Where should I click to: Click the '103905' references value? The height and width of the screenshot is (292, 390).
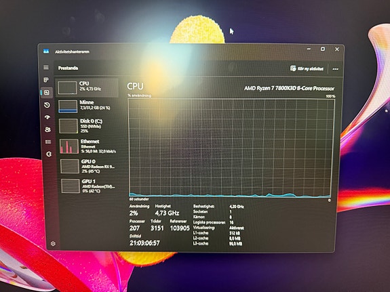pos(180,228)
